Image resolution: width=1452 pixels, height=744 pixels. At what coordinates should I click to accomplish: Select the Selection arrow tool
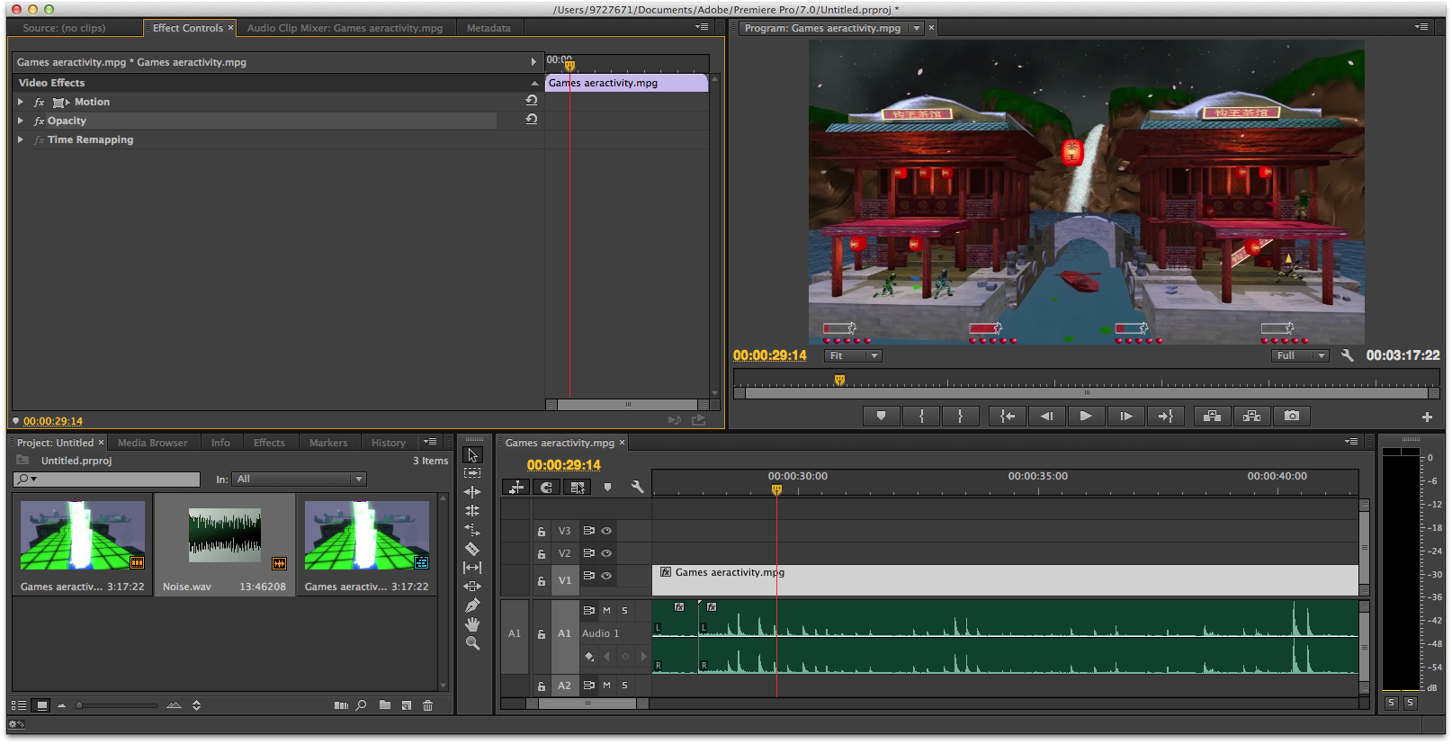(472, 455)
